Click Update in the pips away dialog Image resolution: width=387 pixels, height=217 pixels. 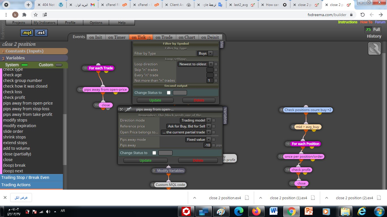[146, 160]
